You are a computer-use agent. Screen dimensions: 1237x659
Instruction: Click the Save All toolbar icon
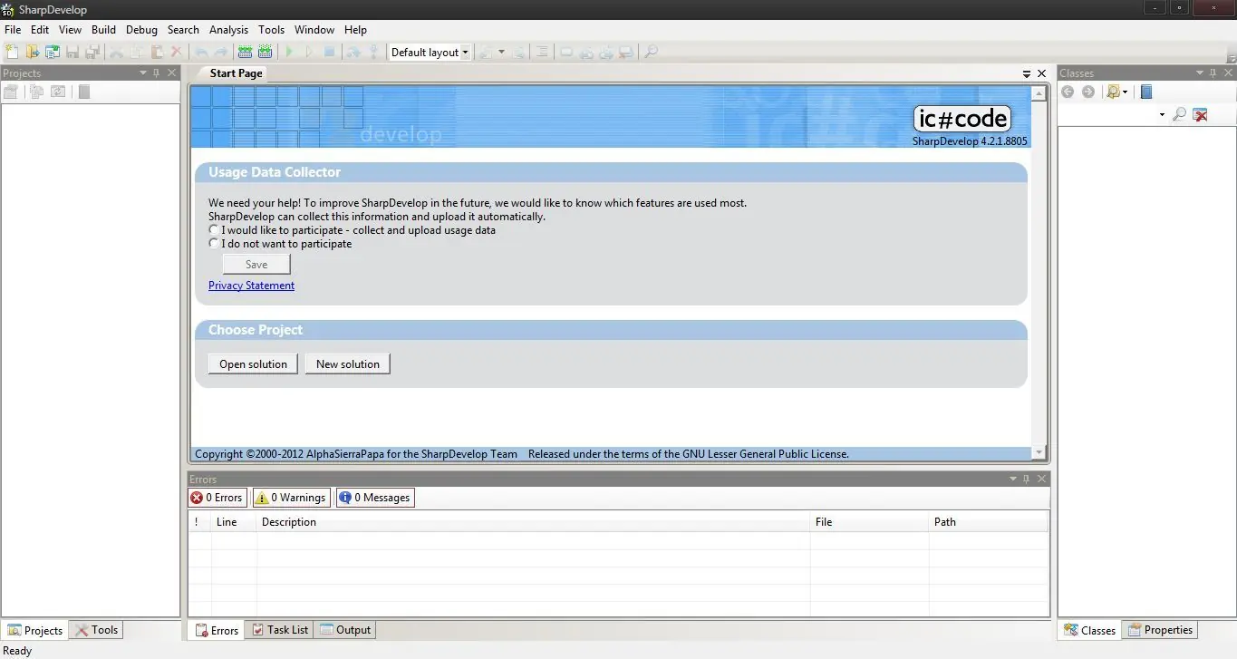click(x=92, y=53)
